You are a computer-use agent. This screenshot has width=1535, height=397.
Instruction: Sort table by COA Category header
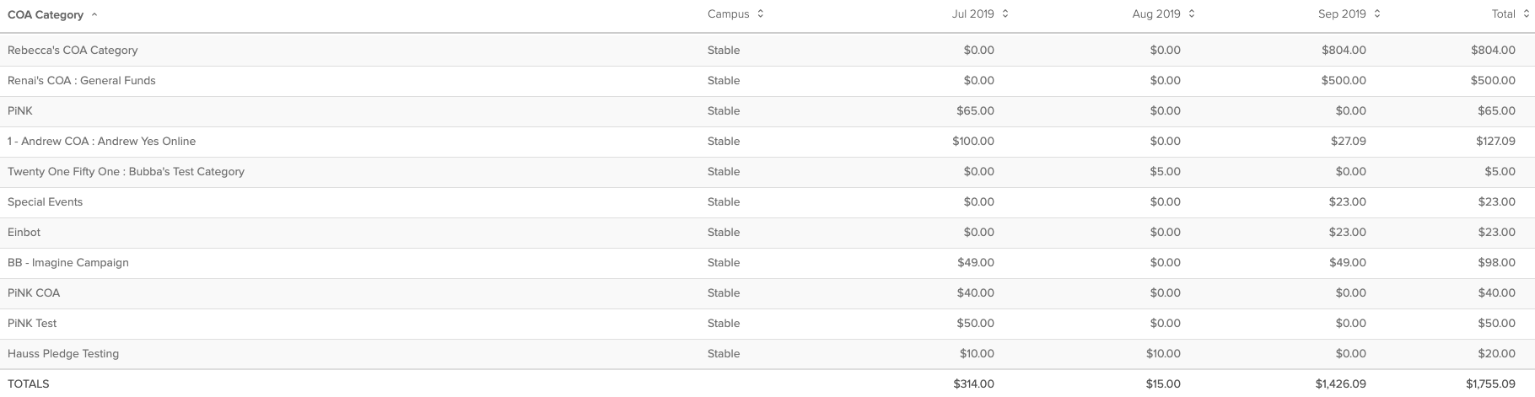(46, 15)
